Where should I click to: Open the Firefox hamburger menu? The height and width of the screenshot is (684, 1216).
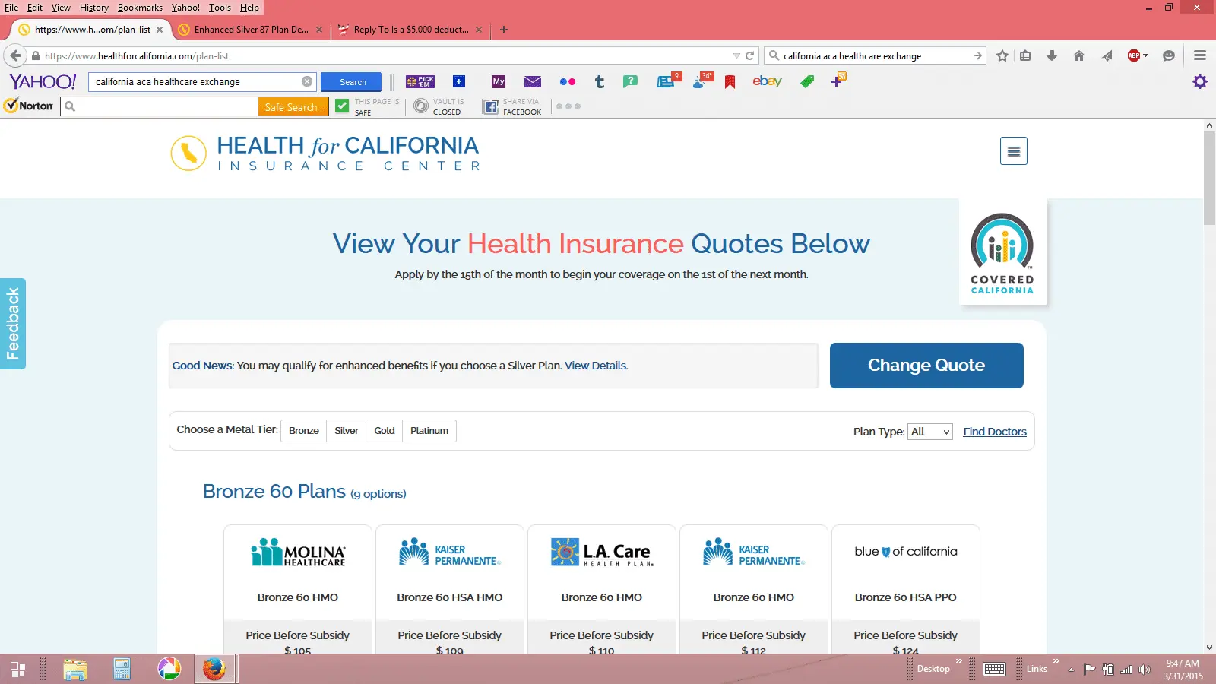point(1200,55)
